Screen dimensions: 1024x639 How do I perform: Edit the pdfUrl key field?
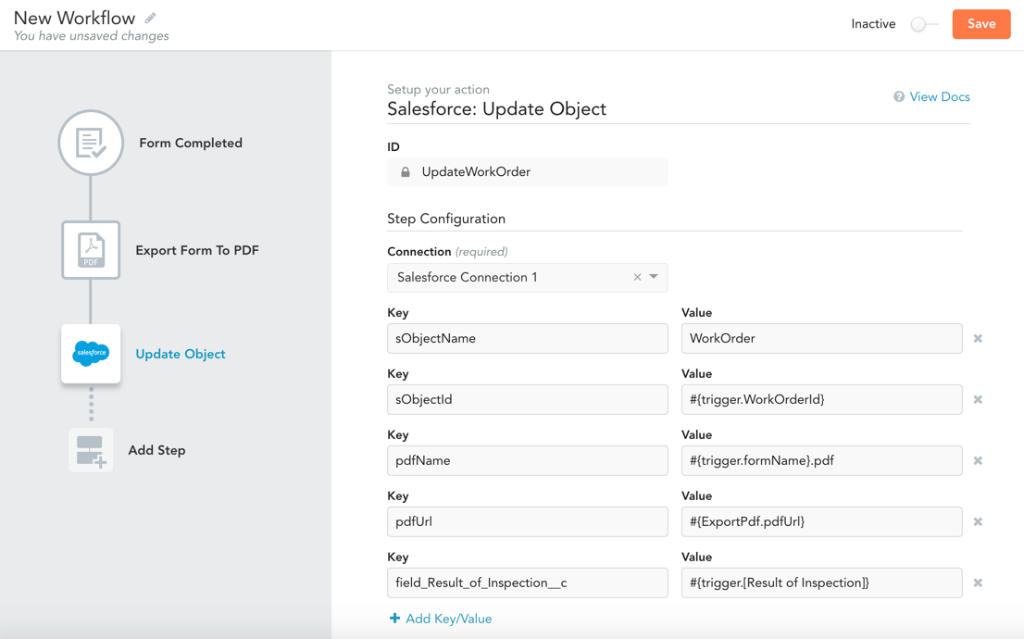pyautogui.click(x=528, y=521)
